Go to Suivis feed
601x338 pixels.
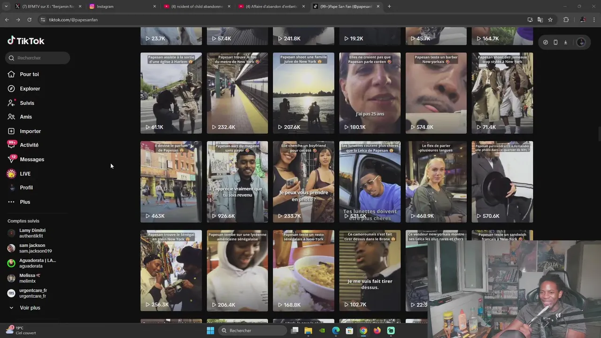click(27, 103)
